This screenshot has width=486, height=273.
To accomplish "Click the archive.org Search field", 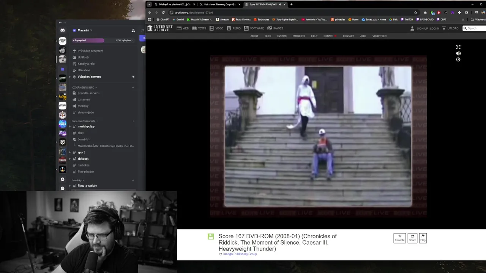I will pos(475,28).
